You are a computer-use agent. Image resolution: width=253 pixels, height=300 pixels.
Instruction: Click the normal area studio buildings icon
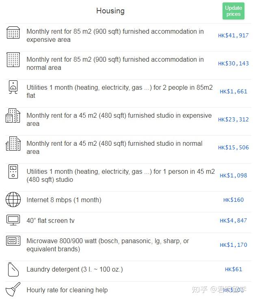click(13, 144)
